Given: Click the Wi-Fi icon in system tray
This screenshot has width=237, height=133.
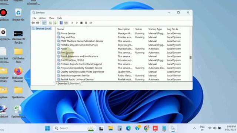Looking at the screenshot, I should pyautogui.click(x=210, y=128).
